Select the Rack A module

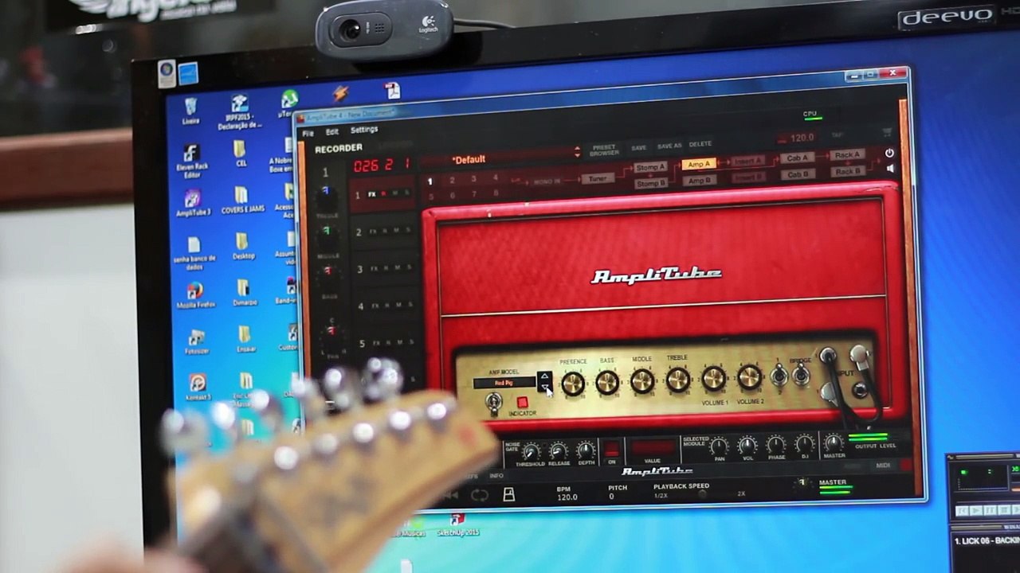point(847,154)
